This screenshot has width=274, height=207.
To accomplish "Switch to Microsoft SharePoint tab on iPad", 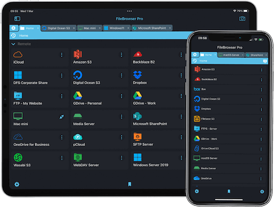I will pyautogui.click(x=152, y=28).
